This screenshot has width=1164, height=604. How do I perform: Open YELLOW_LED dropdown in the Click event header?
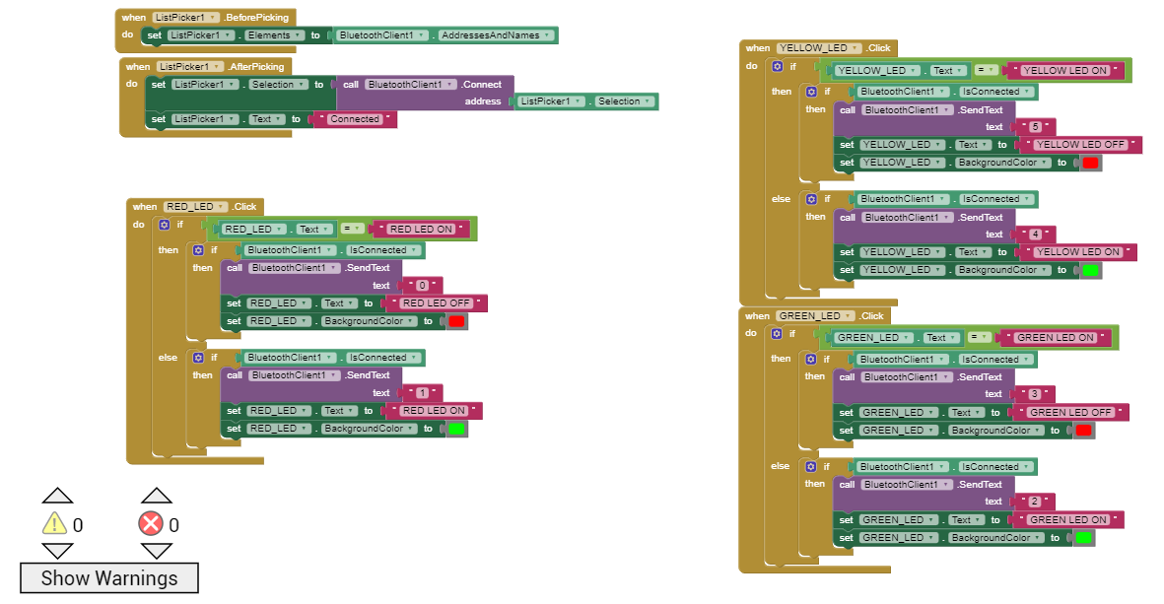coord(819,48)
